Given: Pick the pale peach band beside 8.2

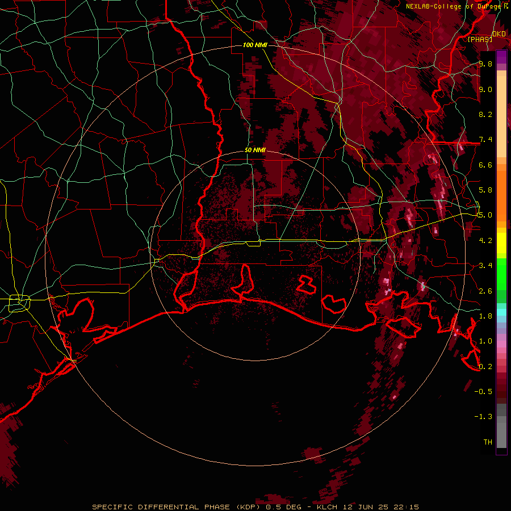Looking at the screenshot, I should pos(501,118).
